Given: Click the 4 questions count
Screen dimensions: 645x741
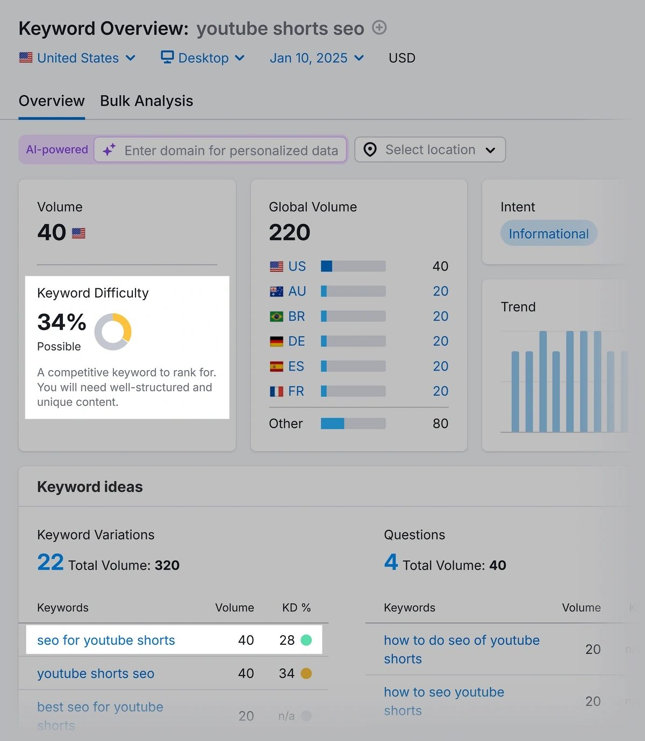Looking at the screenshot, I should point(391,562).
